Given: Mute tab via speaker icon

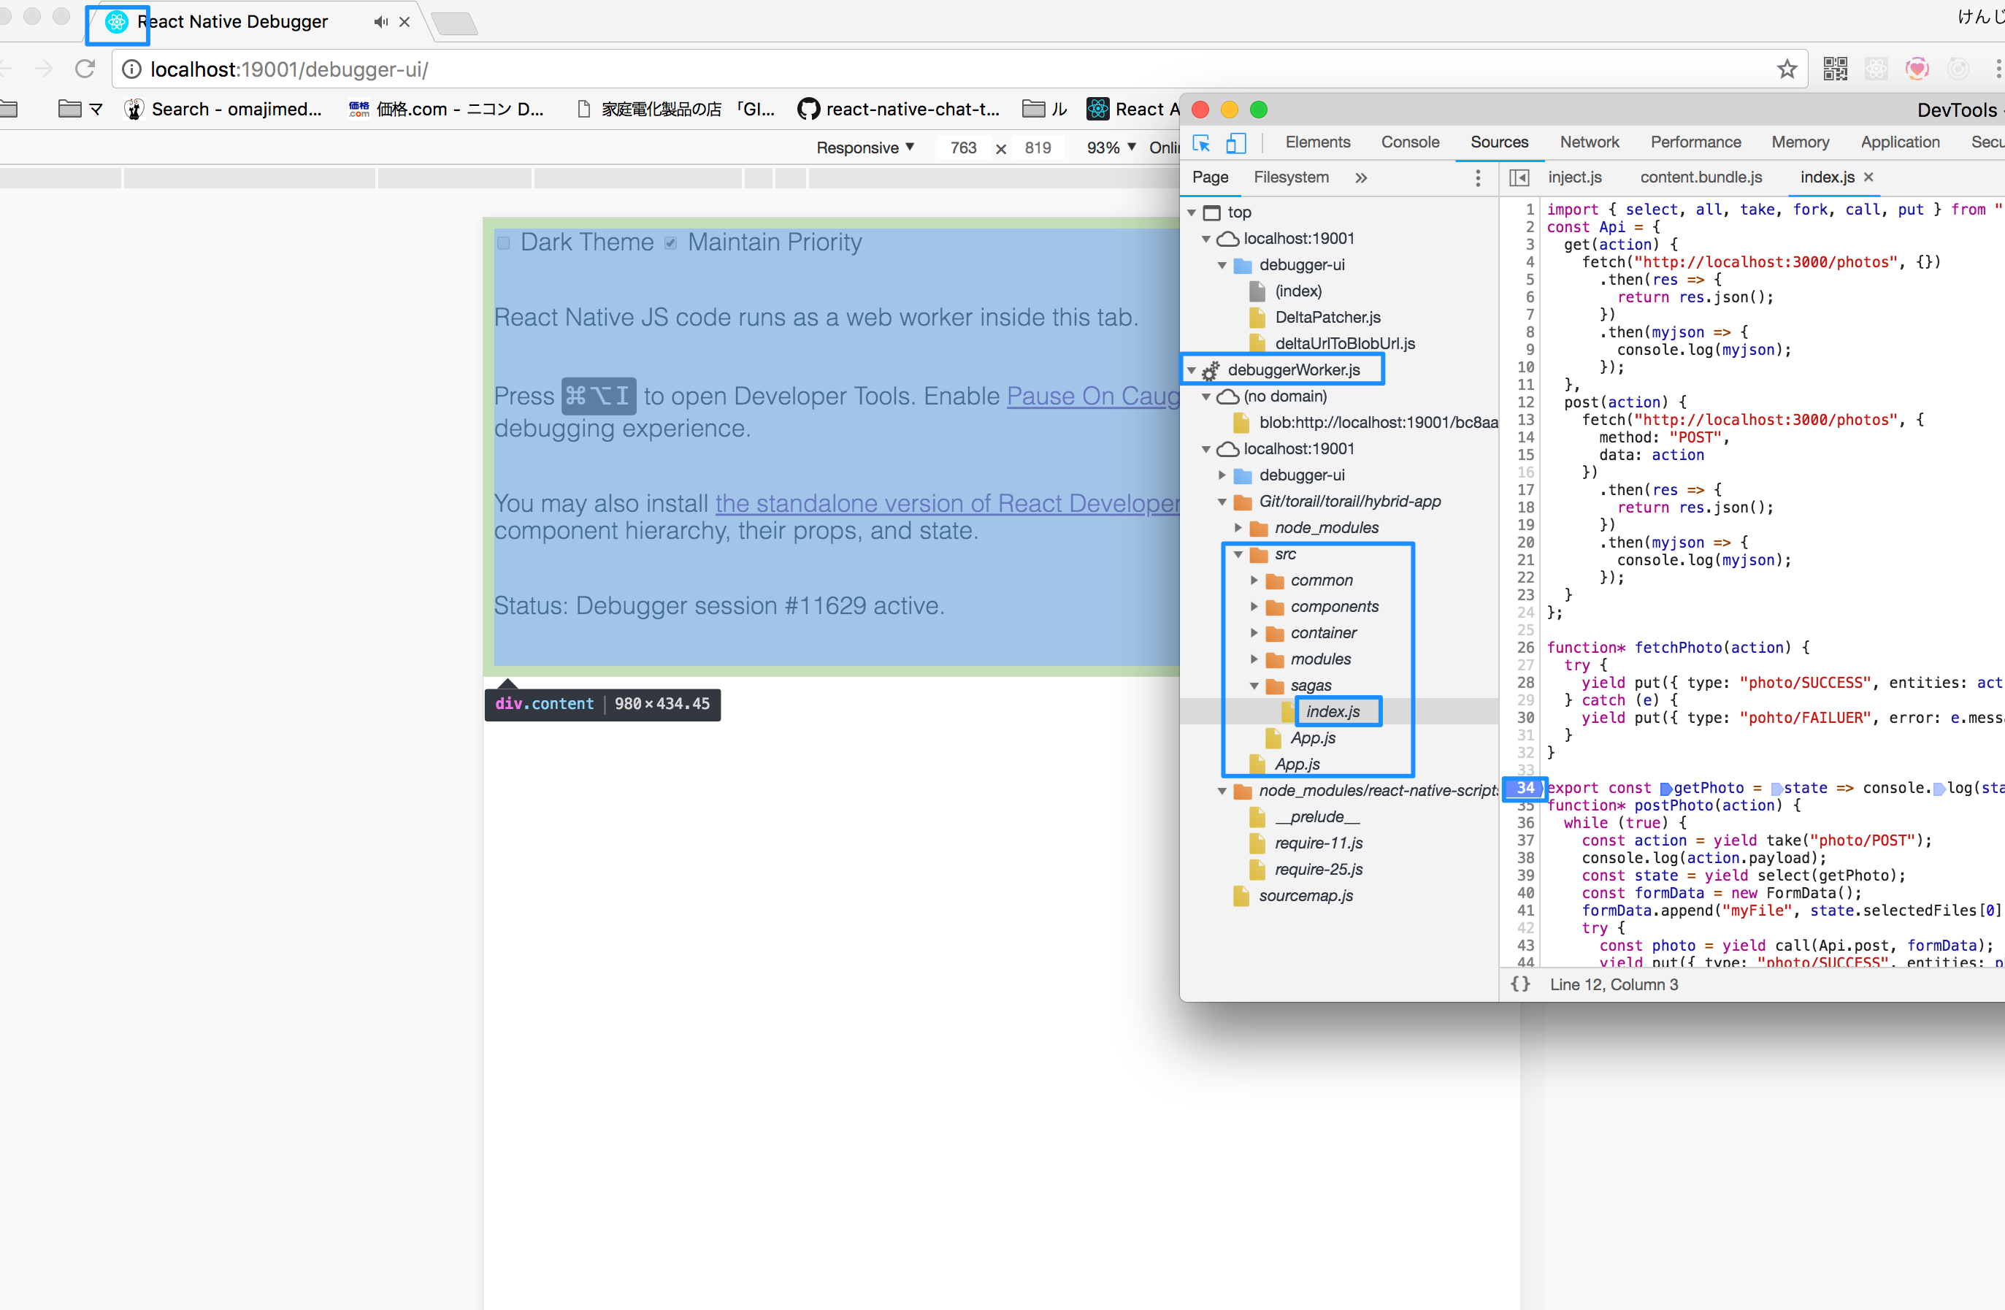Looking at the screenshot, I should 381,22.
